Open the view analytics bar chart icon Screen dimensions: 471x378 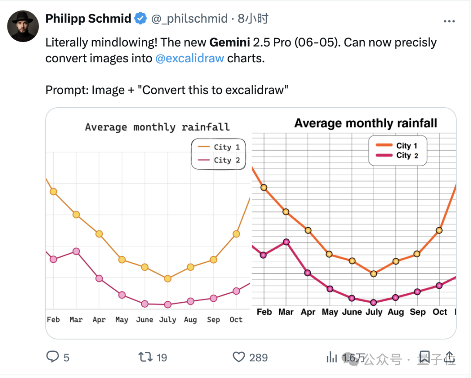pos(332,358)
